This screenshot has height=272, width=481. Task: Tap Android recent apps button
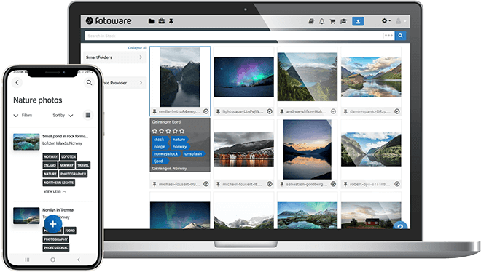27,260
